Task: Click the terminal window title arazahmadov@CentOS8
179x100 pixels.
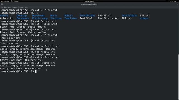Action: [x=89, y=4]
